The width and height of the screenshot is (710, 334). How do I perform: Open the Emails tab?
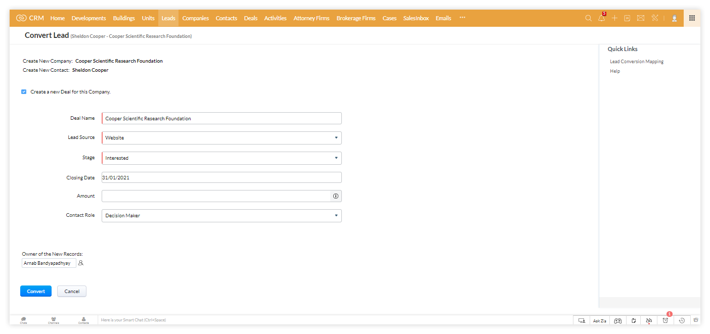tap(443, 18)
